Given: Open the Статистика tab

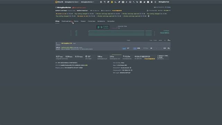Looking at the screenshot, I should tap(92, 21).
